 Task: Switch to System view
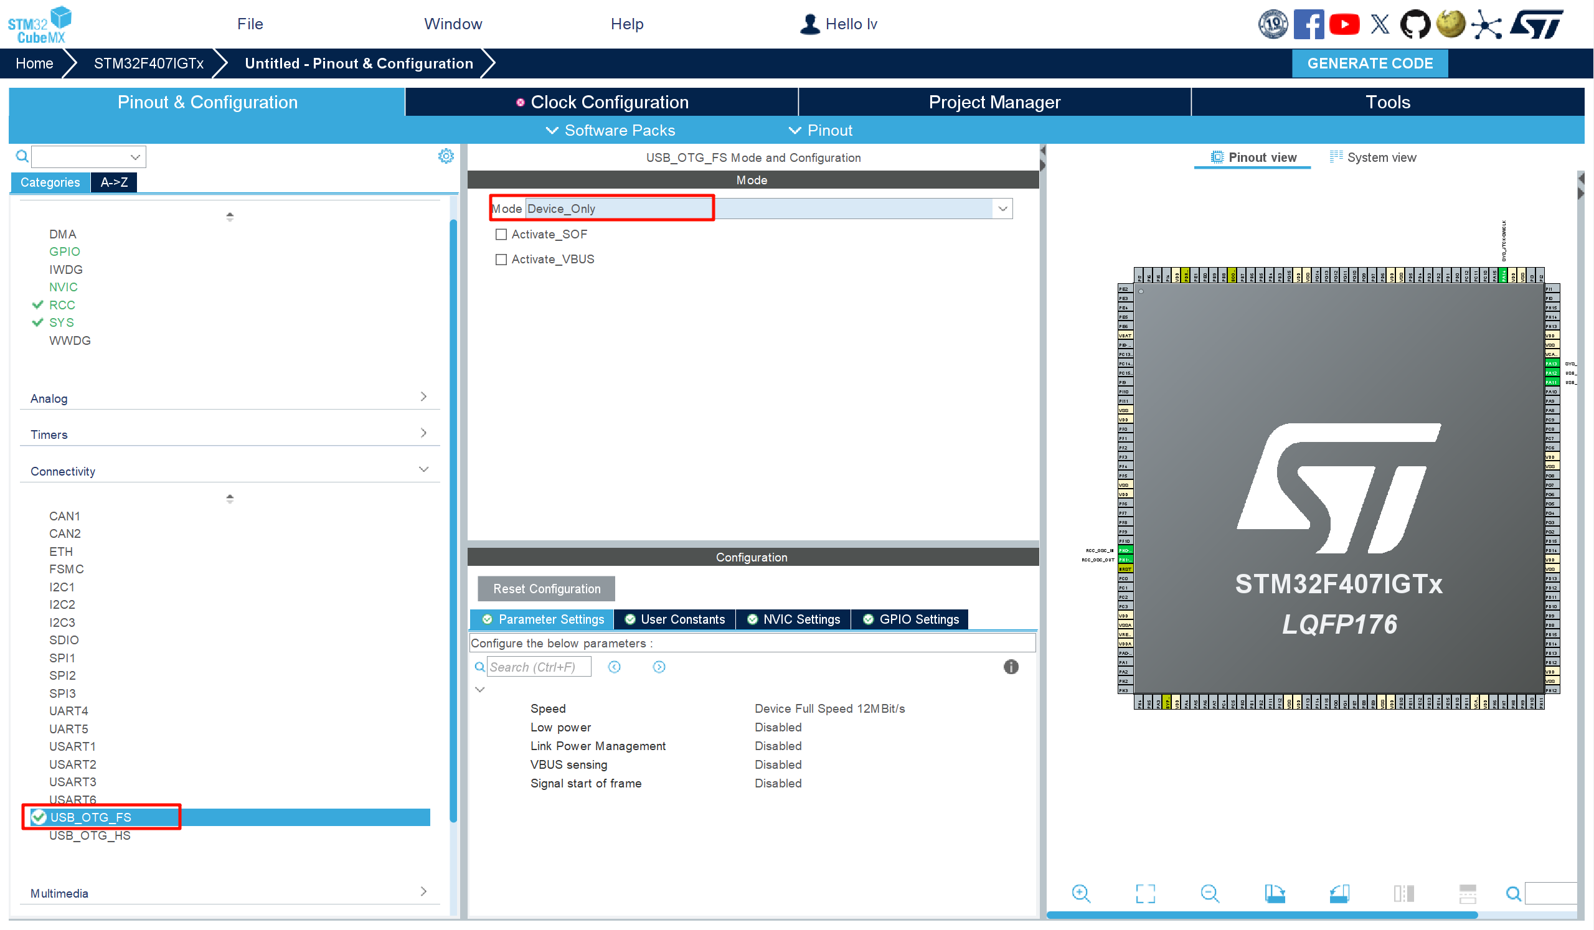[x=1373, y=157]
